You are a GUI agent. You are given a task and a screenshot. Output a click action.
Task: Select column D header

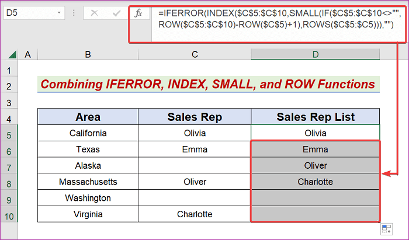tap(316, 54)
